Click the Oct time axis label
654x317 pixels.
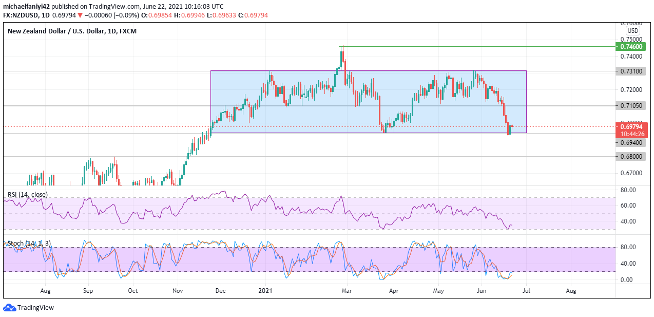(x=133, y=291)
